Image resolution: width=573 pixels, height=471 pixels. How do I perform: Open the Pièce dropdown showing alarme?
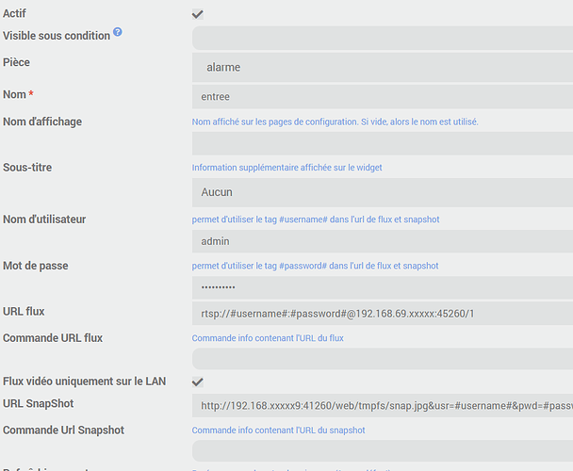pyautogui.click(x=382, y=68)
